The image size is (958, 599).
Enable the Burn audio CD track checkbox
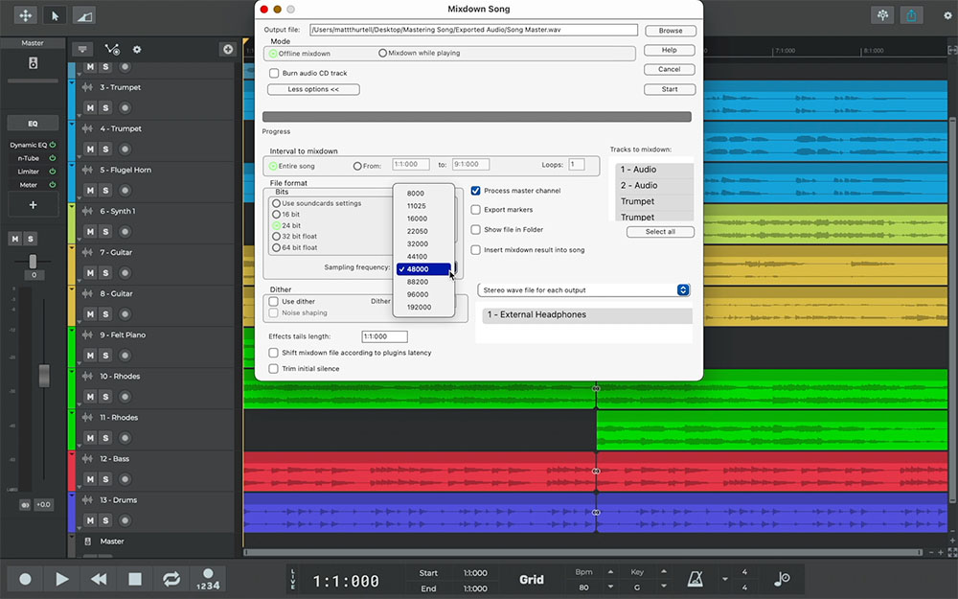coord(274,73)
